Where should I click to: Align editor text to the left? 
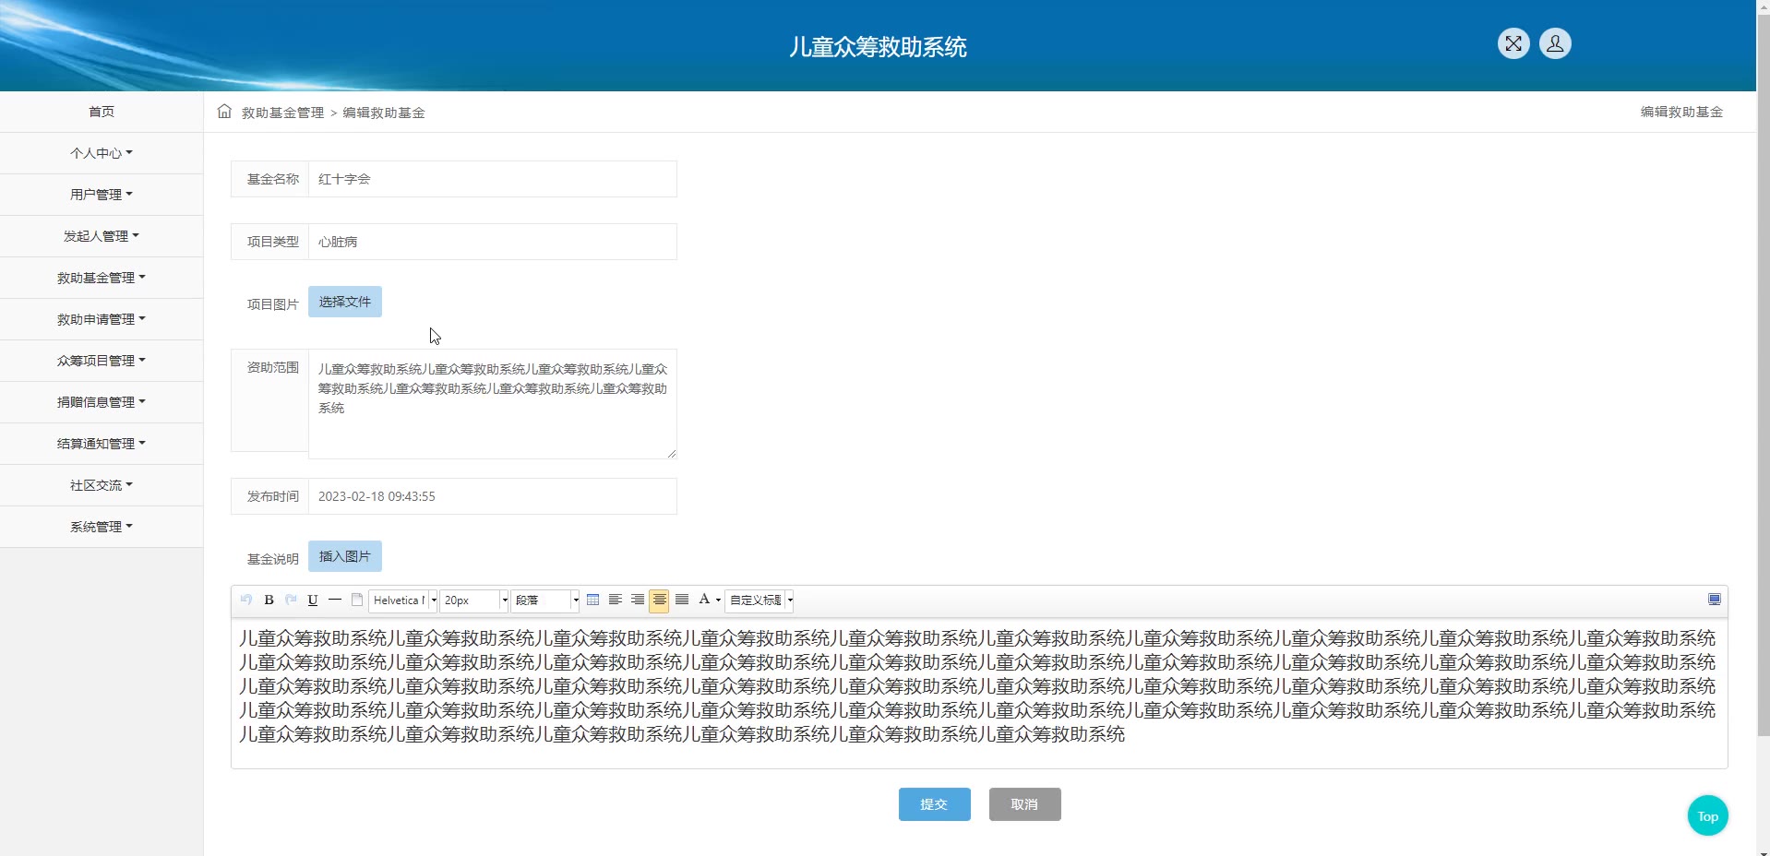click(615, 600)
